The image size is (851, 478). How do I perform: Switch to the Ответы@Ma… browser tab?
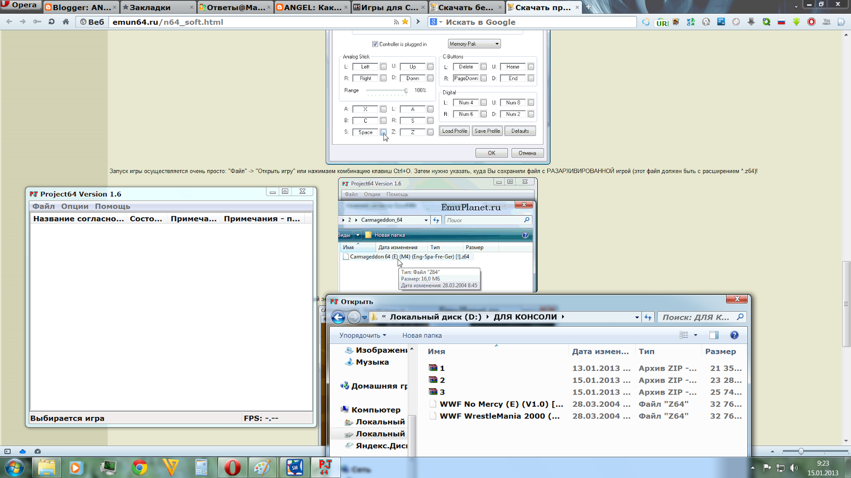click(x=235, y=7)
